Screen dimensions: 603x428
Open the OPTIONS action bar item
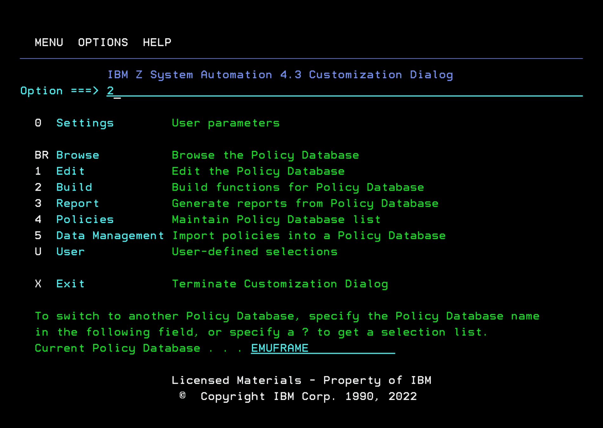pos(103,42)
